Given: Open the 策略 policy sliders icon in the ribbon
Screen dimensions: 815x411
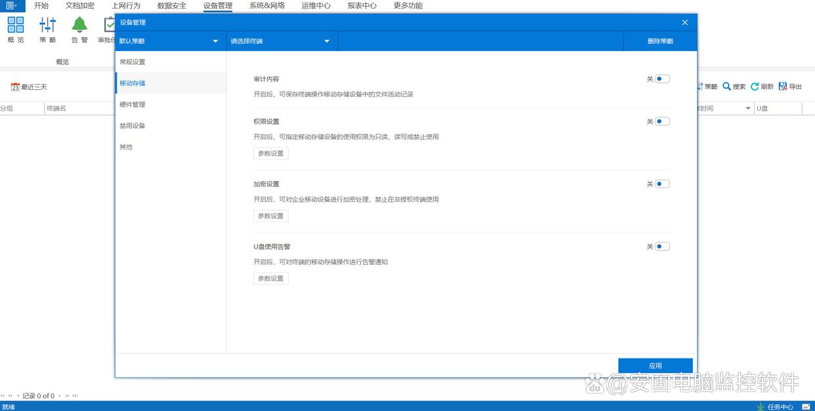Looking at the screenshot, I should [48, 25].
